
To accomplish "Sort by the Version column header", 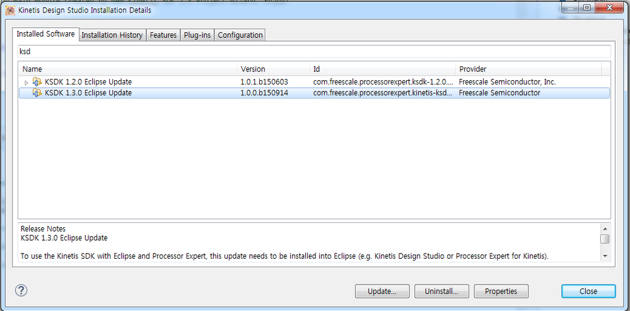I will 273,69.
